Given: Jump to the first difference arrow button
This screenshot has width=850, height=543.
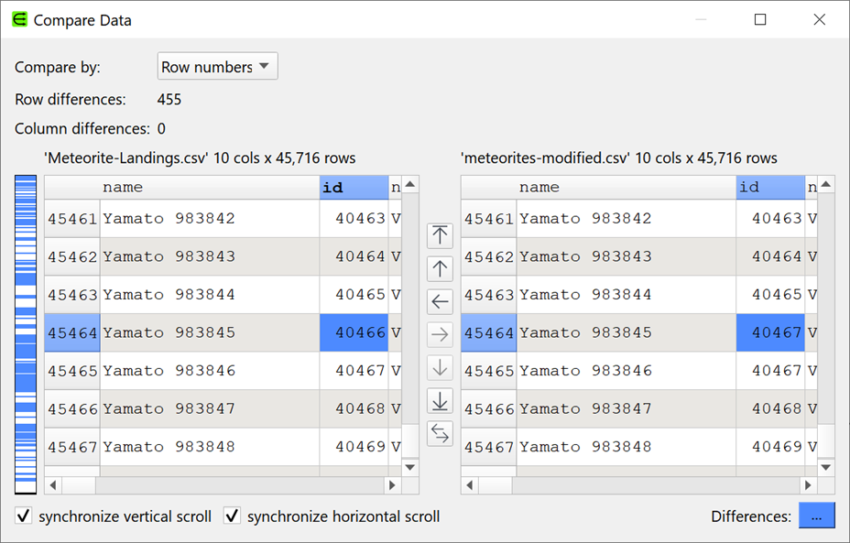Looking at the screenshot, I should pyautogui.click(x=440, y=235).
